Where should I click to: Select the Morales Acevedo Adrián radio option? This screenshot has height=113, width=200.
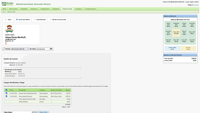[x=51, y=19]
